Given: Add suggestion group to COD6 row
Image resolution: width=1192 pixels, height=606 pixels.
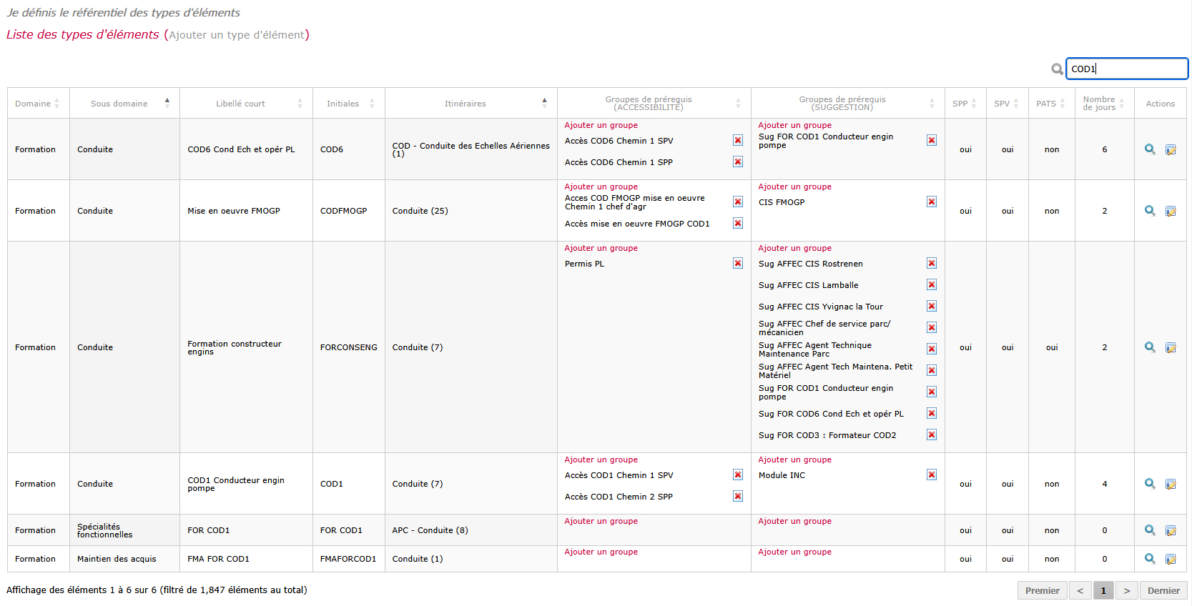Looking at the screenshot, I should point(795,126).
